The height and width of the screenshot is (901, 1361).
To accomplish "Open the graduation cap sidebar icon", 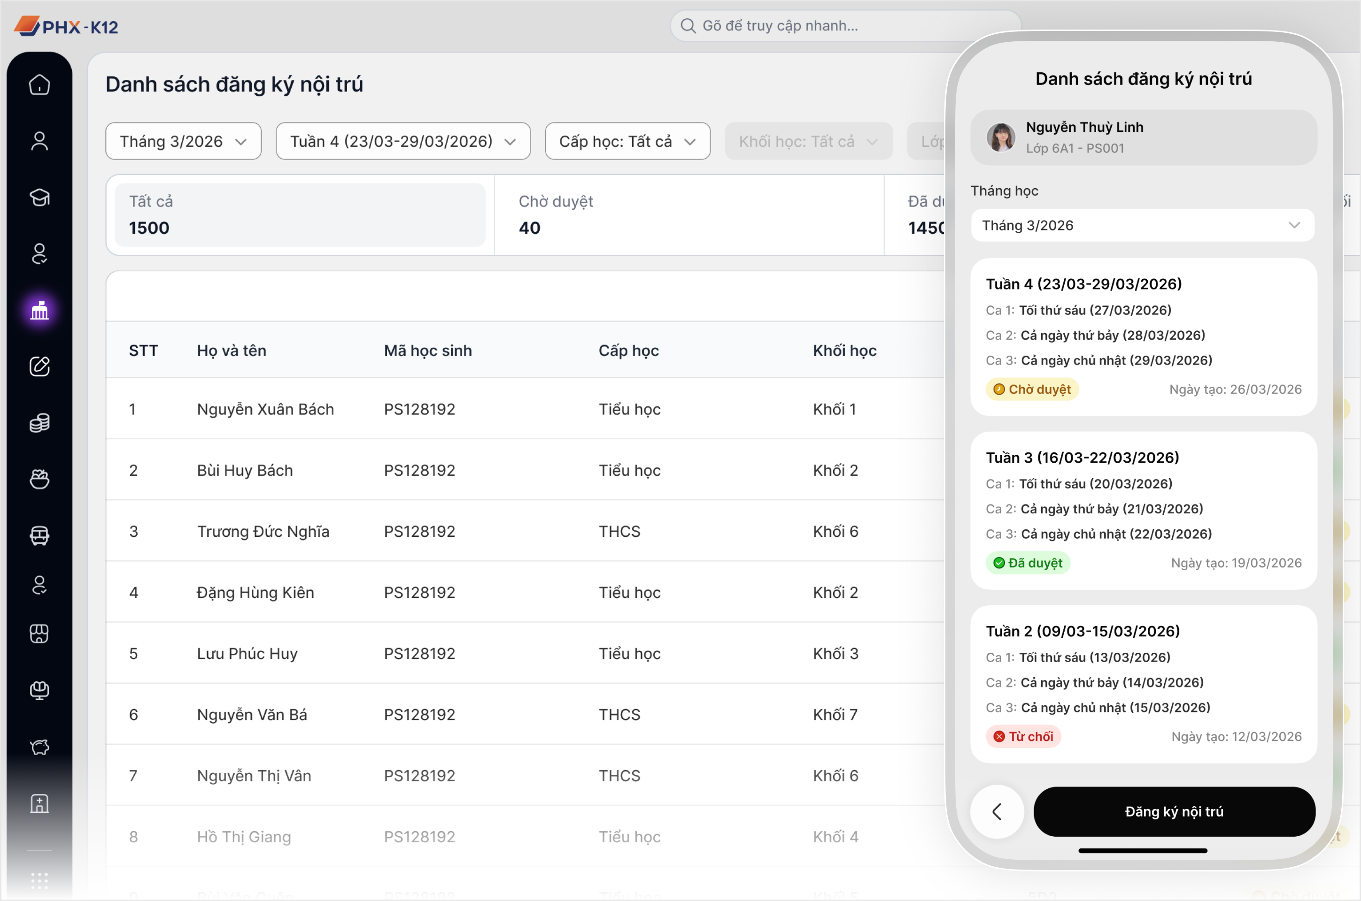I will point(39,197).
